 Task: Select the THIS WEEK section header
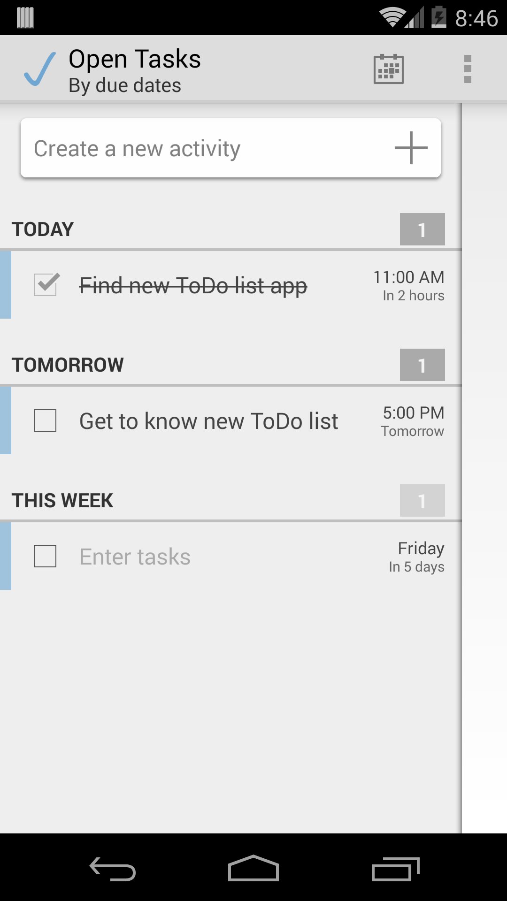point(62,501)
